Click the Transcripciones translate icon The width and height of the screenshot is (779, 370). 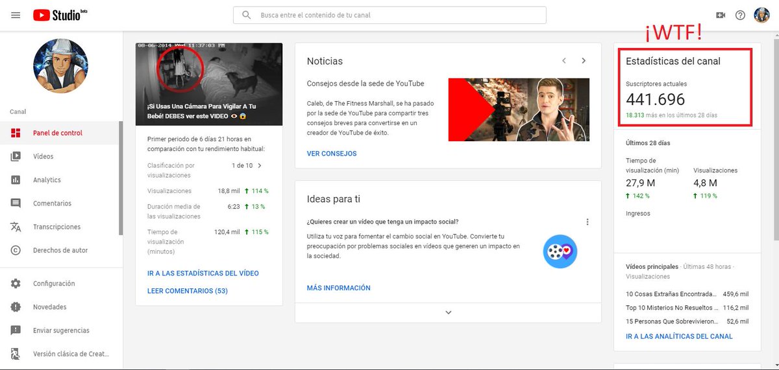(x=16, y=227)
